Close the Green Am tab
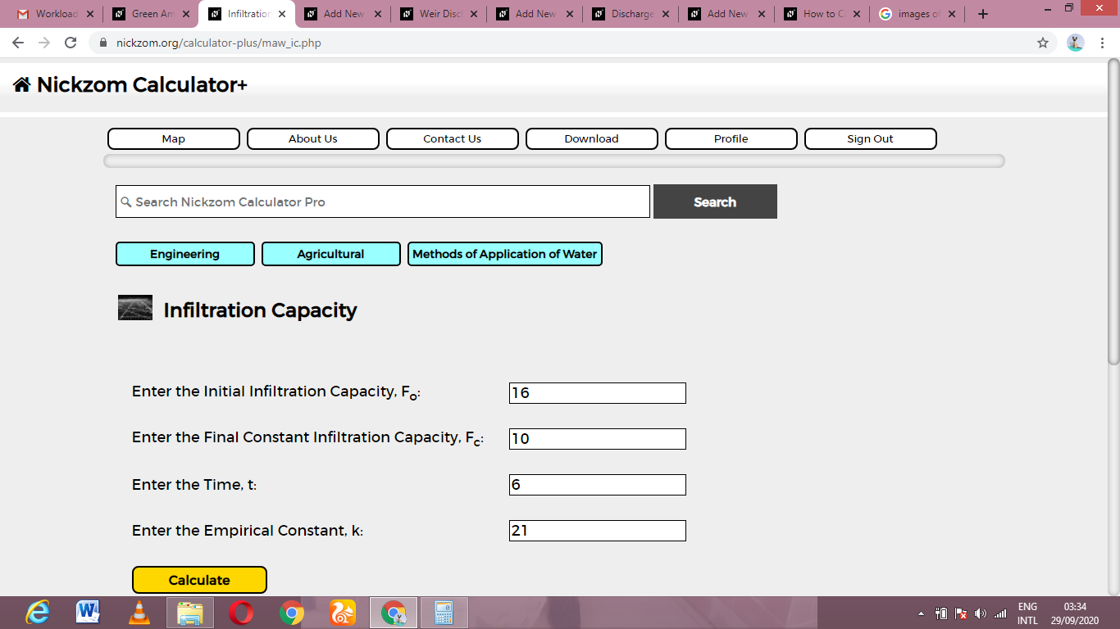1120x629 pixels. point(185,14)
